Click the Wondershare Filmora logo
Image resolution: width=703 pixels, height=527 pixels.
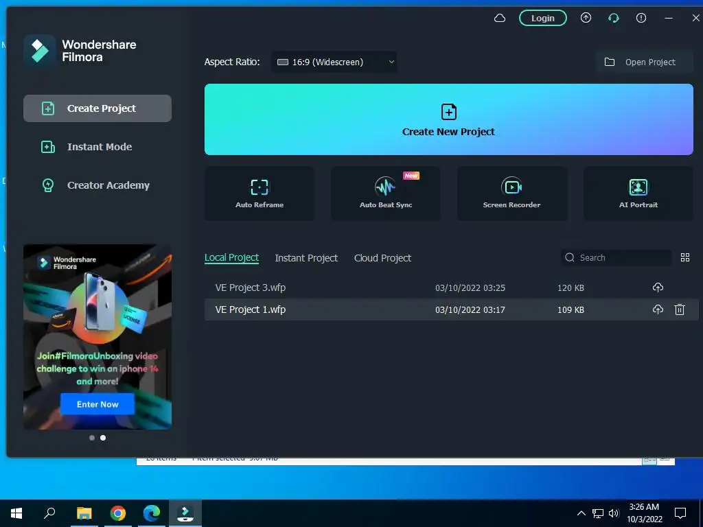tap(39, 51)
